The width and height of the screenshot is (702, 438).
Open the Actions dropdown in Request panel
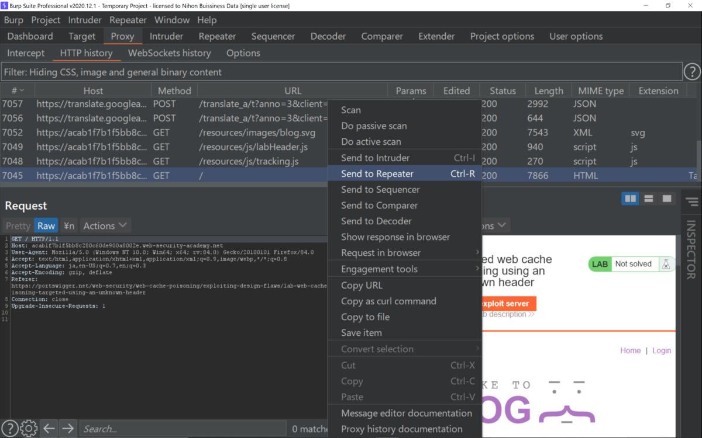[105, 226]
